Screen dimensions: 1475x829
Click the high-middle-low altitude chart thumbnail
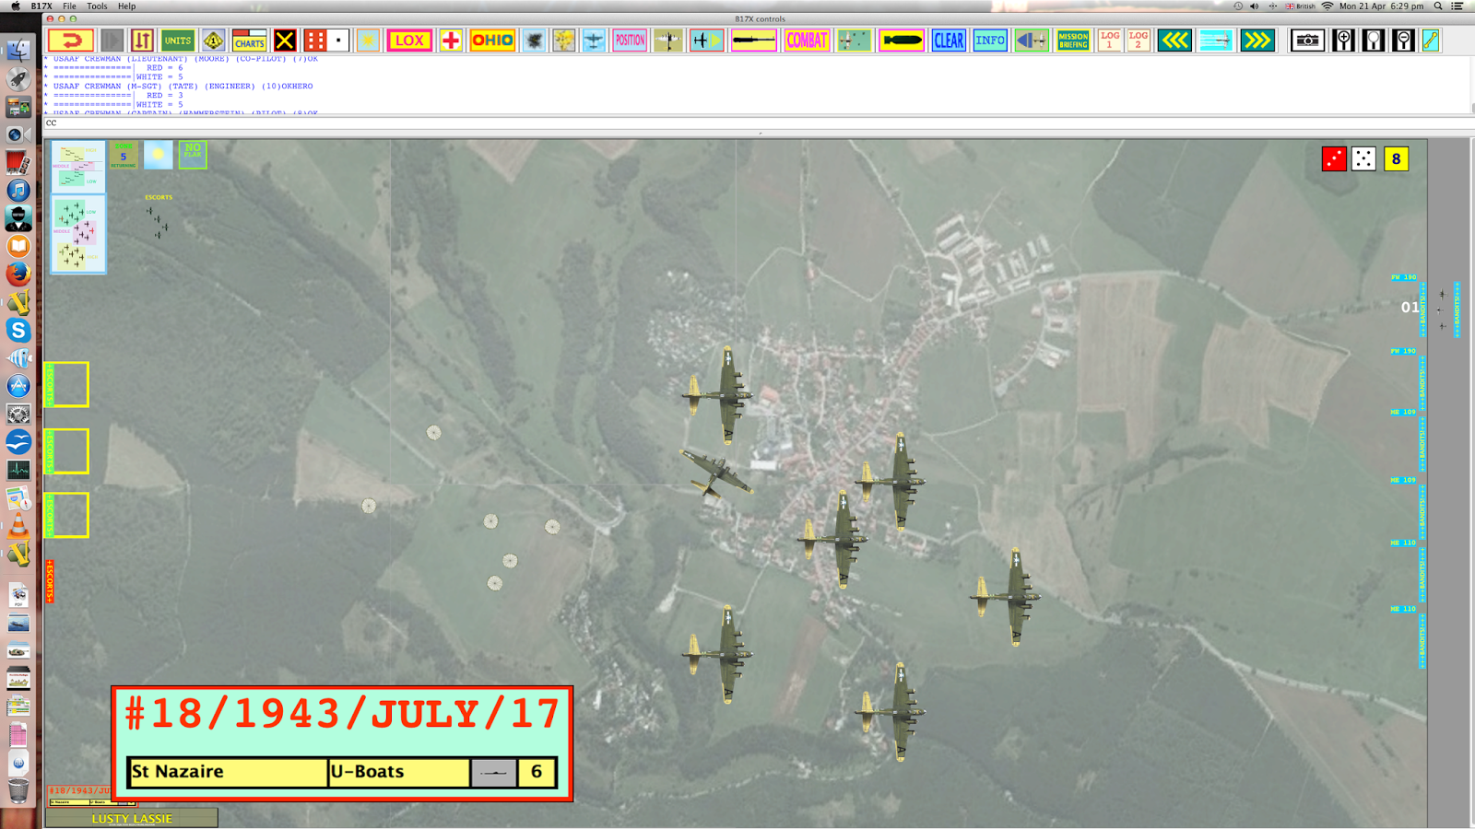coord(78,167)
